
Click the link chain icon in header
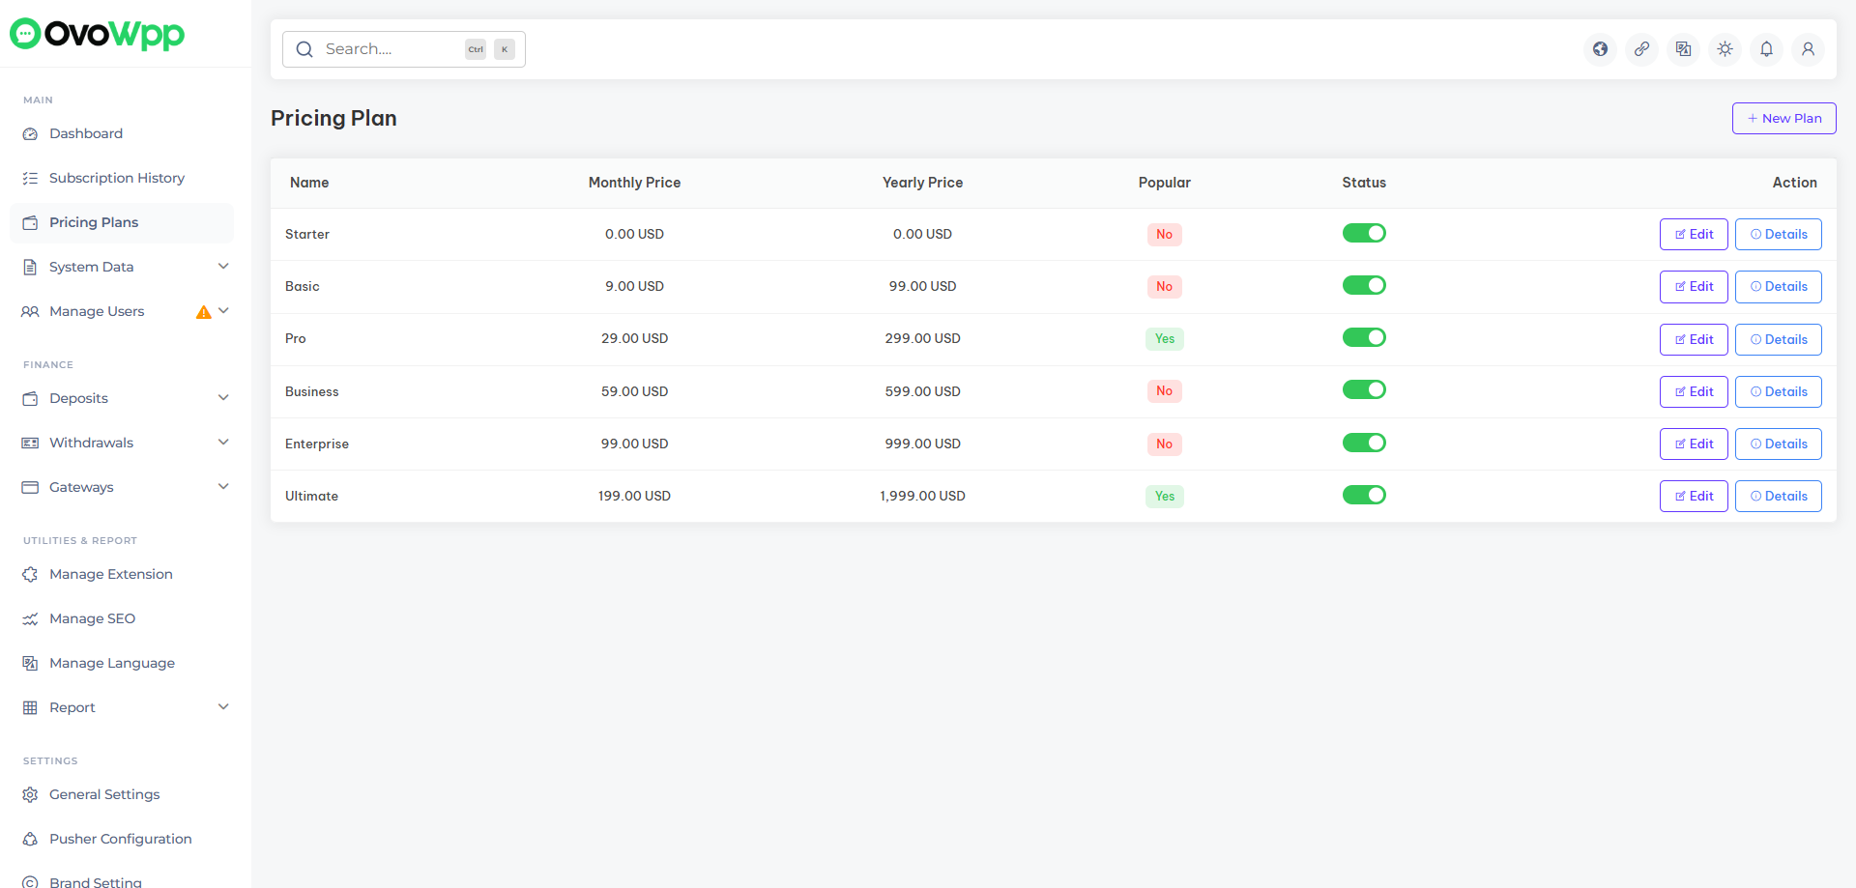1642,49
